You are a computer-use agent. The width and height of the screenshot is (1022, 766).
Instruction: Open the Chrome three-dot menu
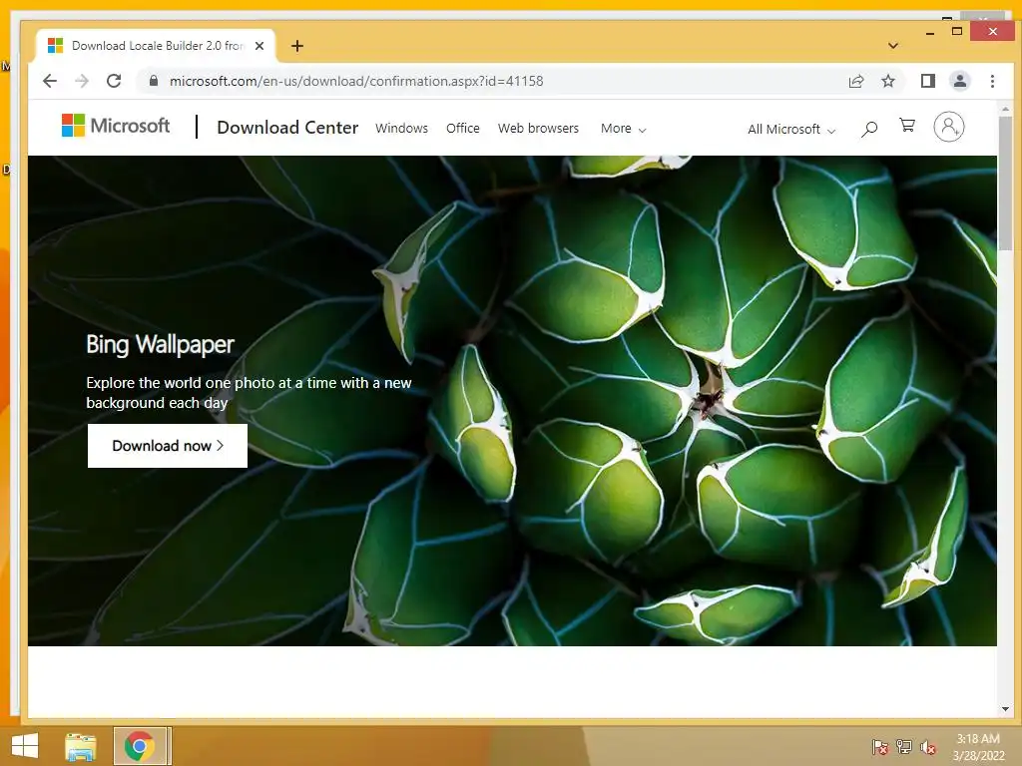click(x=992, y=81)
